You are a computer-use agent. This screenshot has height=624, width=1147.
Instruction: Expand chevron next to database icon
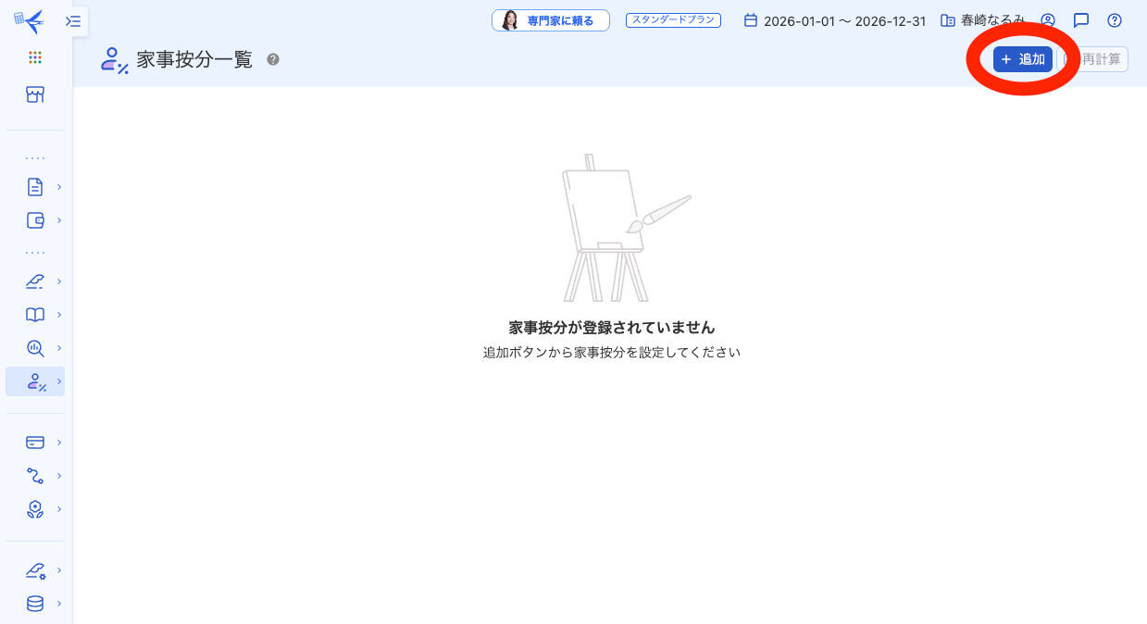pos(59,604)
